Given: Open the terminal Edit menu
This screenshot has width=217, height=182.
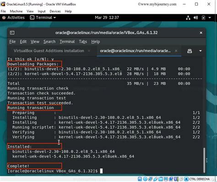Looking at the screenshot, I should [23, 42].
